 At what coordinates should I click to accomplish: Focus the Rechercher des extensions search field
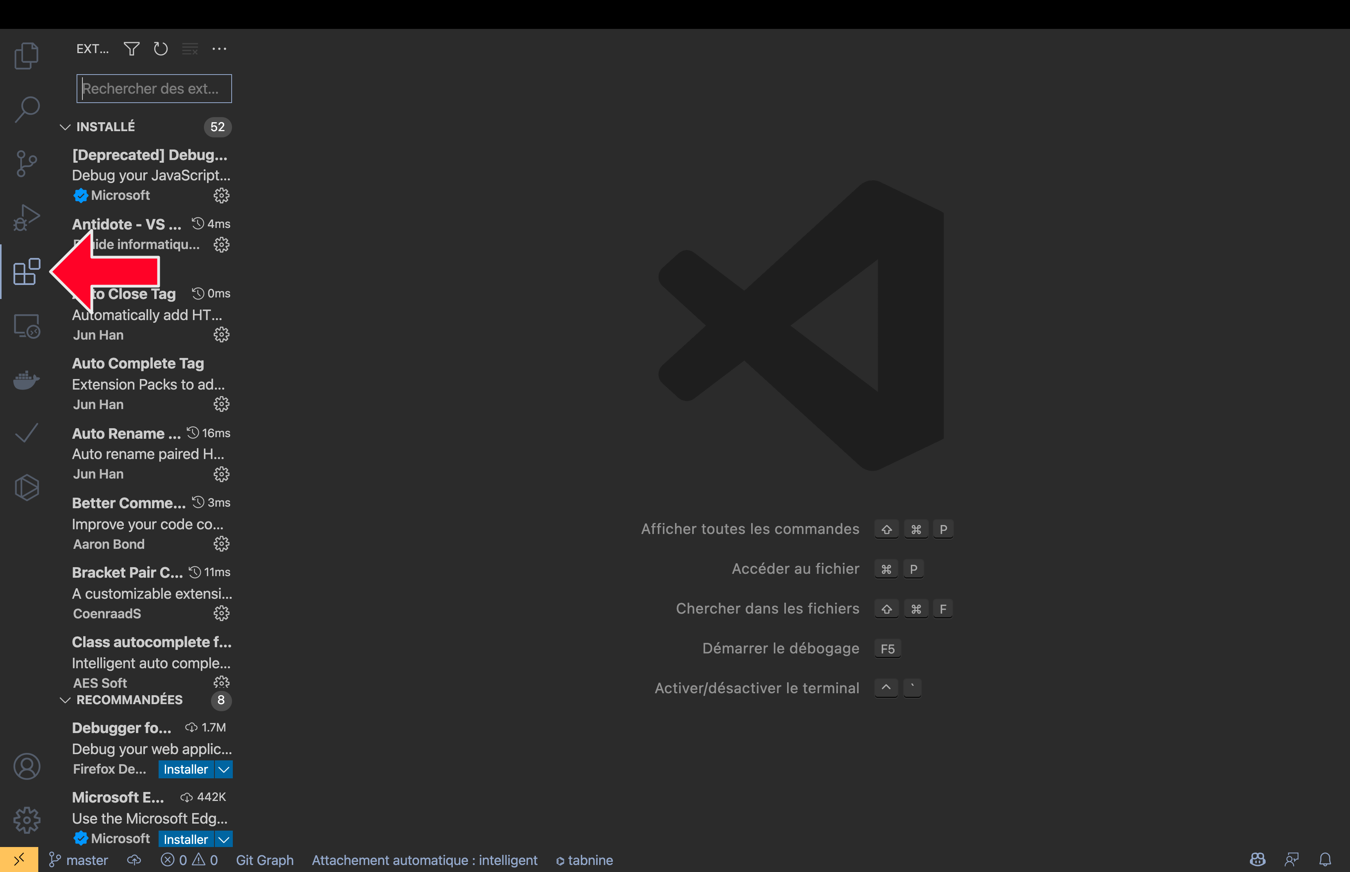(154, 89)
